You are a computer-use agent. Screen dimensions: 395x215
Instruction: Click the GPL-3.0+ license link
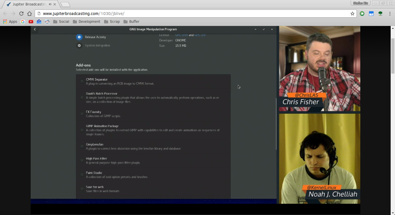182,35
